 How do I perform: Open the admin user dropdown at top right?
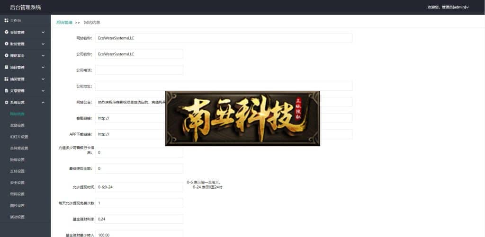pyautogui.click(x=448, y=7)
